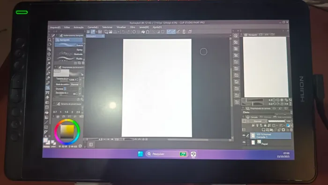Open the dropdown arrow beside the save icon
Image resolution: width=328 pixels, height=185 pixels.
tap(119, 32)
